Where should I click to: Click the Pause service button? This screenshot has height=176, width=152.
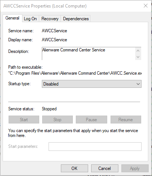91,120
